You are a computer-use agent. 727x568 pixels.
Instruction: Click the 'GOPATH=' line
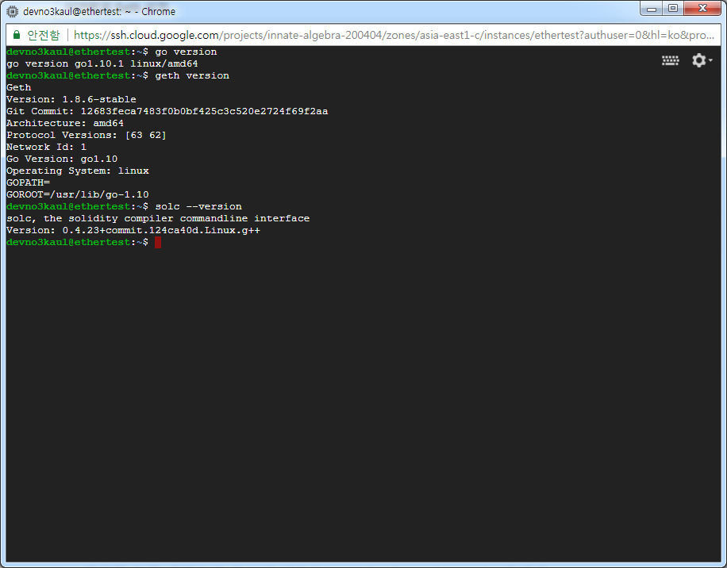coord(29,182)
